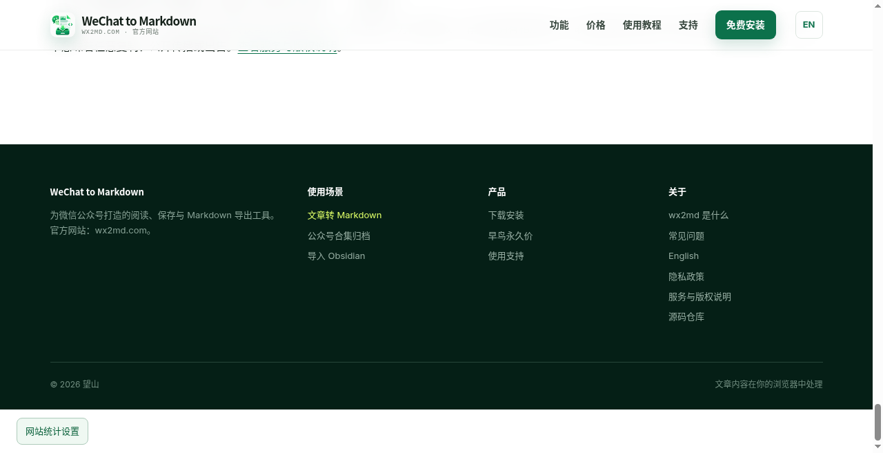Go to the 价格 navigation item
The image size is (883, 453).
point(595,25)
